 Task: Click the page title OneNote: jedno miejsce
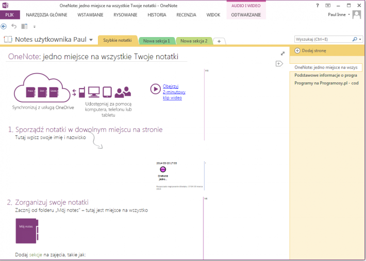click(x=93, y=57)
